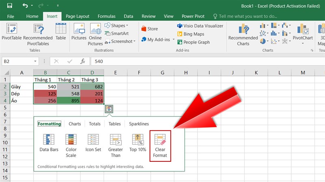Apply Icon Set formatting
325x182 pixels.
point(93,143)
